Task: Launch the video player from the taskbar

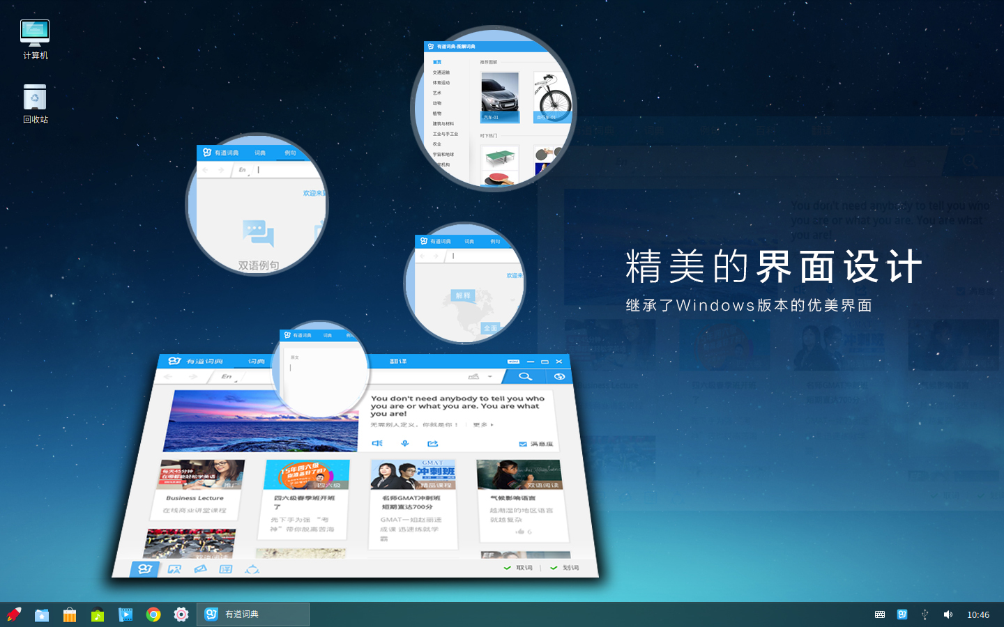Action: 125,614
